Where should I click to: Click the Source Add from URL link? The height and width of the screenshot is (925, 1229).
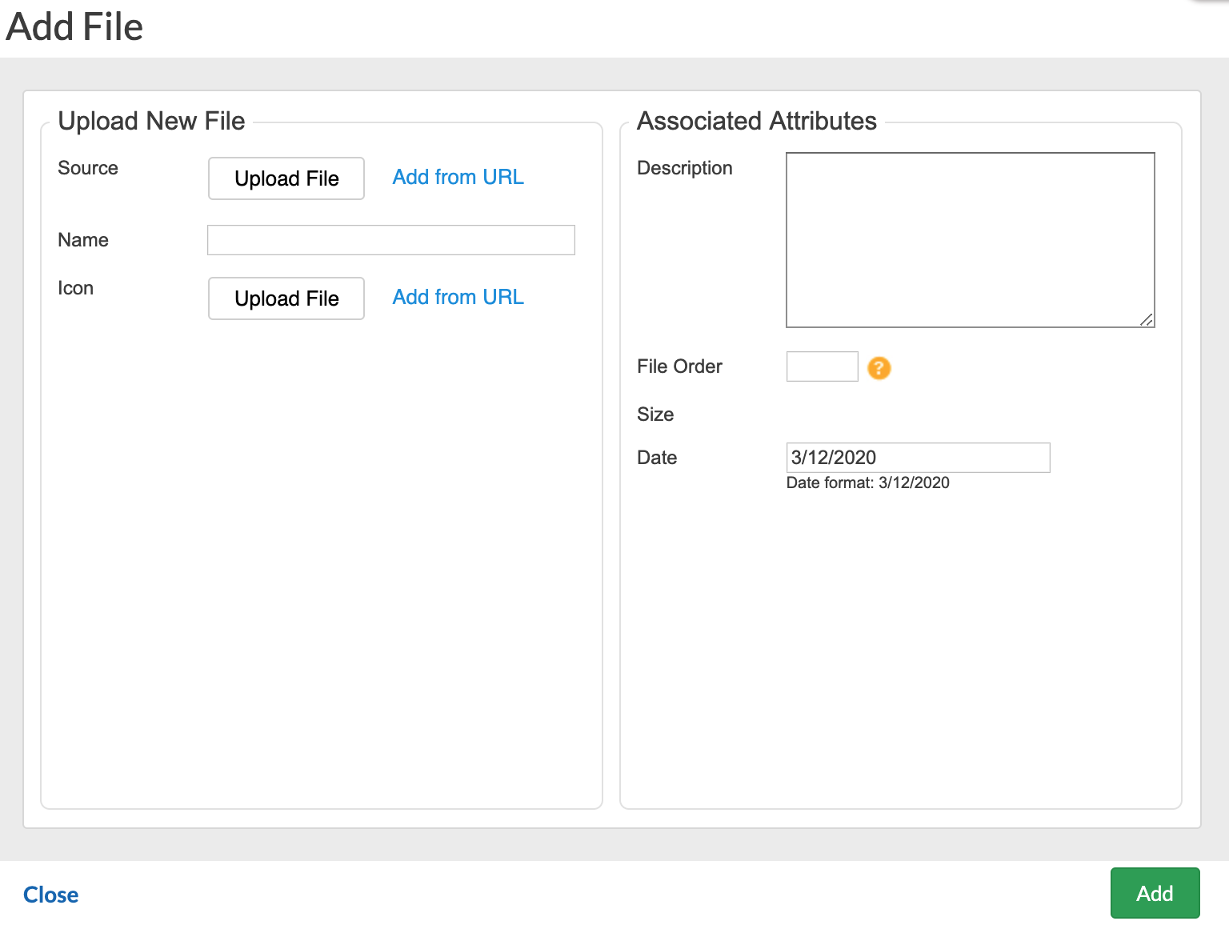click(458, 177)
